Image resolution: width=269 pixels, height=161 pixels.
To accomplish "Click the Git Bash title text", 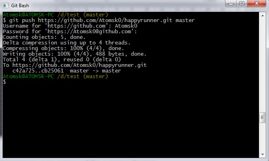I will tap(20, 6).
